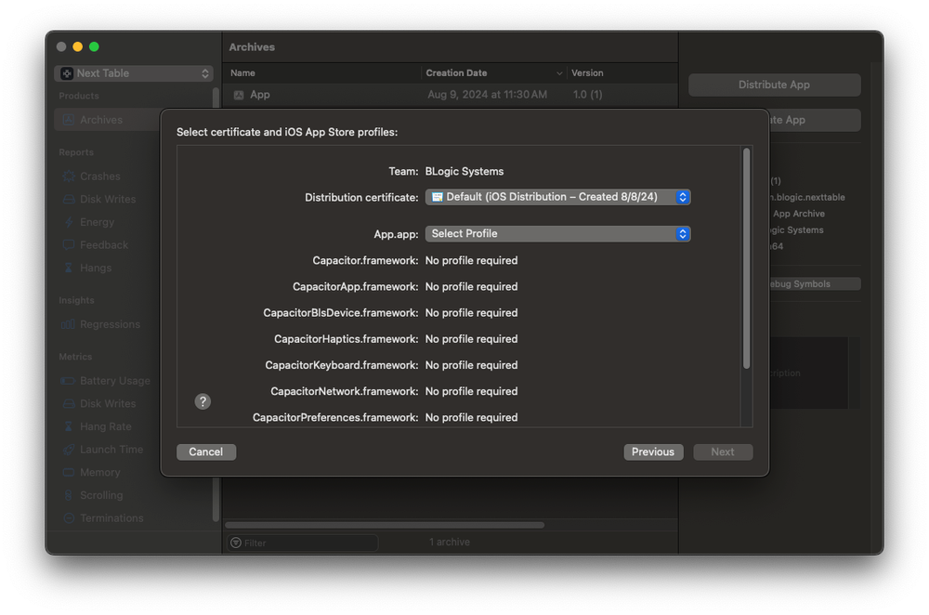
Task: Sort archives by the Creation Date column
Action: [457, 72]
